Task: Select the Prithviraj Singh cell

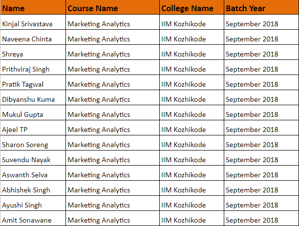Action: (32, 69)
